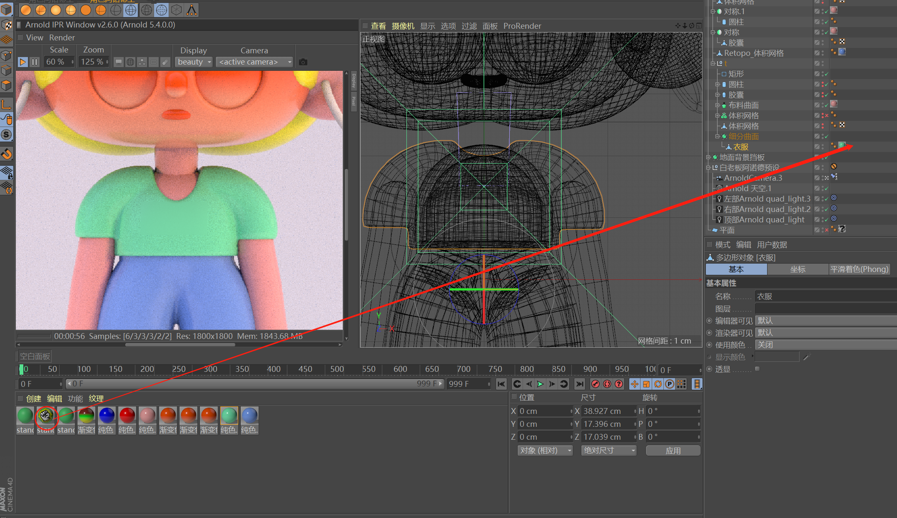Open the Display beauty dropdown
This screenshot has height=518, width=897.
pyautogui.click(x=194, y=62)
